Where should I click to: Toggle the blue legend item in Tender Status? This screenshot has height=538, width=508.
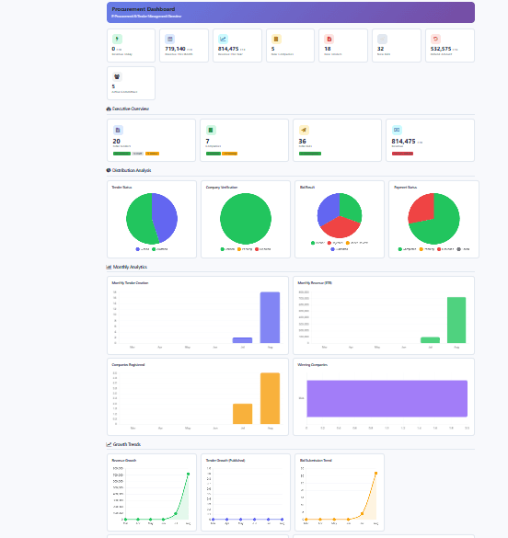143,249
